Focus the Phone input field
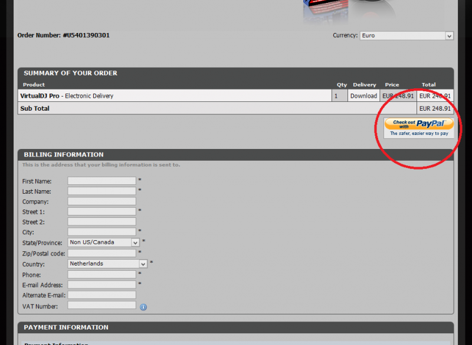The image size is (472, 345). [x=101, y=274]
